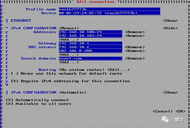Click the Search domains label
The width and height of the screenshot is (190, 128).
pyautogui.click(x=38, y=59)
